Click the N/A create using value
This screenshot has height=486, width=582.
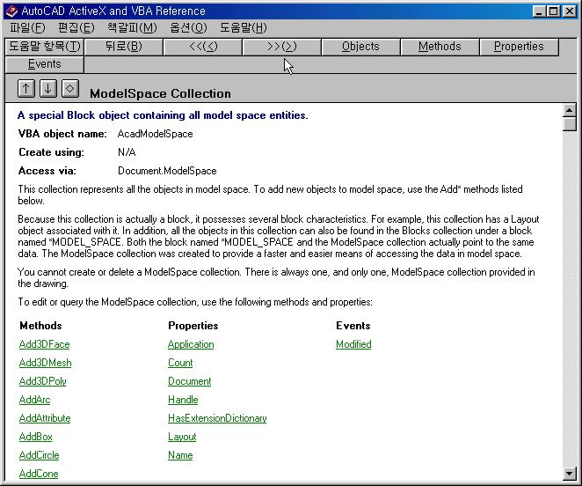(x=127, y=152)
